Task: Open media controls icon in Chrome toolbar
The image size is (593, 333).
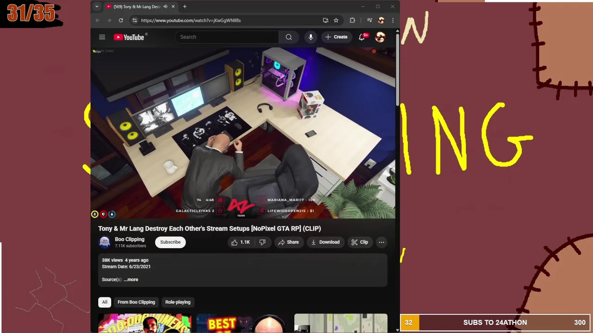Action: [x=369, y=20]
